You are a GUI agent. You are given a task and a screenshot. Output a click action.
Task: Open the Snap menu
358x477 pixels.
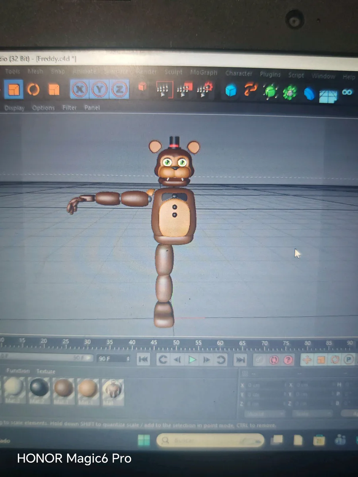(58, 72)
